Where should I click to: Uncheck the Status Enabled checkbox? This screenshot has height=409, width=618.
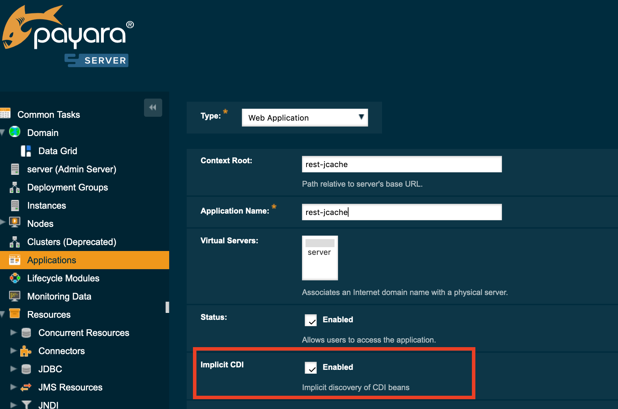click(311, 320)
